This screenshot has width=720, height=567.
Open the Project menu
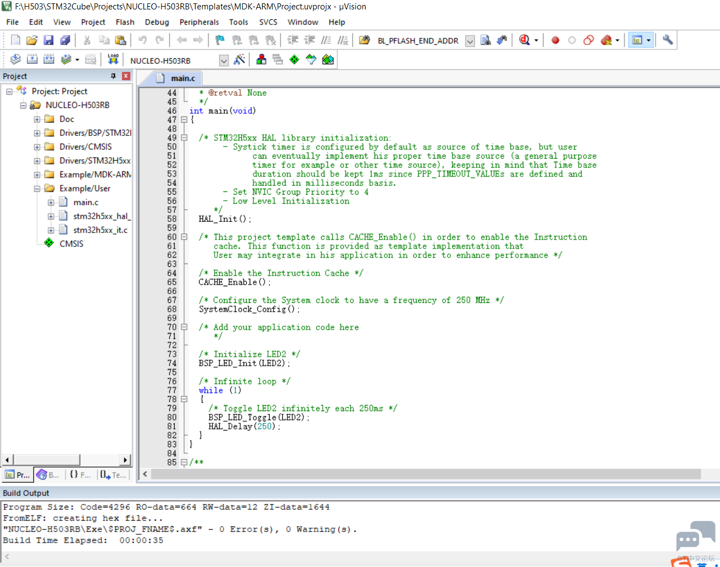tap(93, 22)
